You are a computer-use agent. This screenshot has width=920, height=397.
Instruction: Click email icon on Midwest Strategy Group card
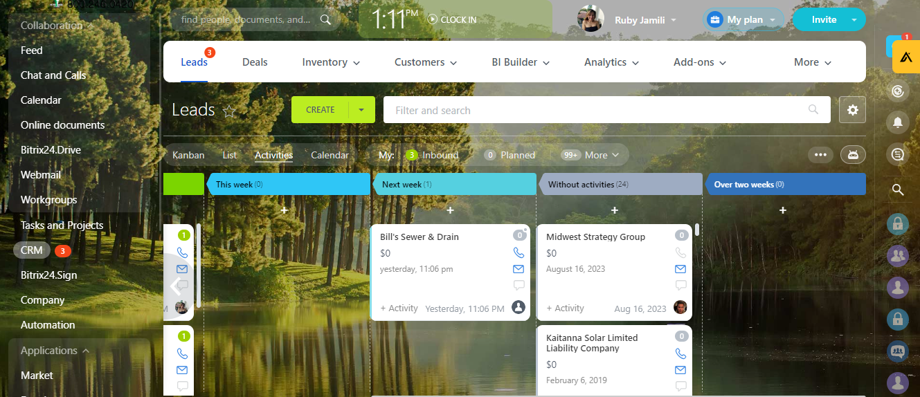(x=680, y=269)
